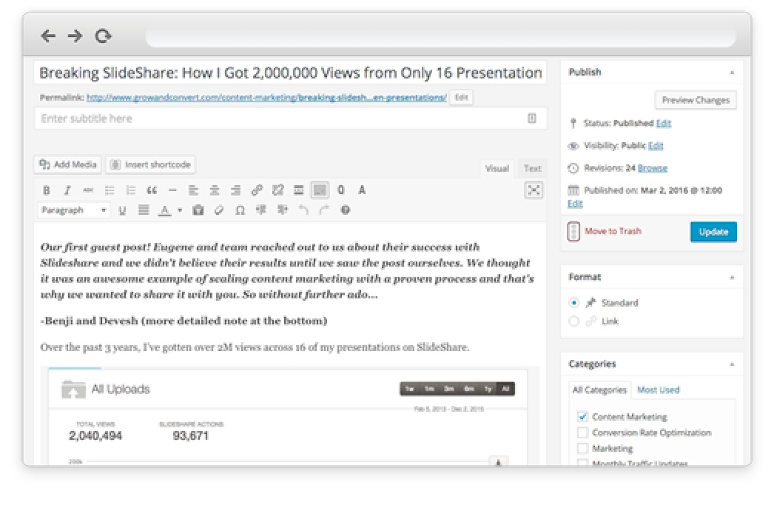
Task: Click the Enter subtitle here field
Action: click(290, 119)
